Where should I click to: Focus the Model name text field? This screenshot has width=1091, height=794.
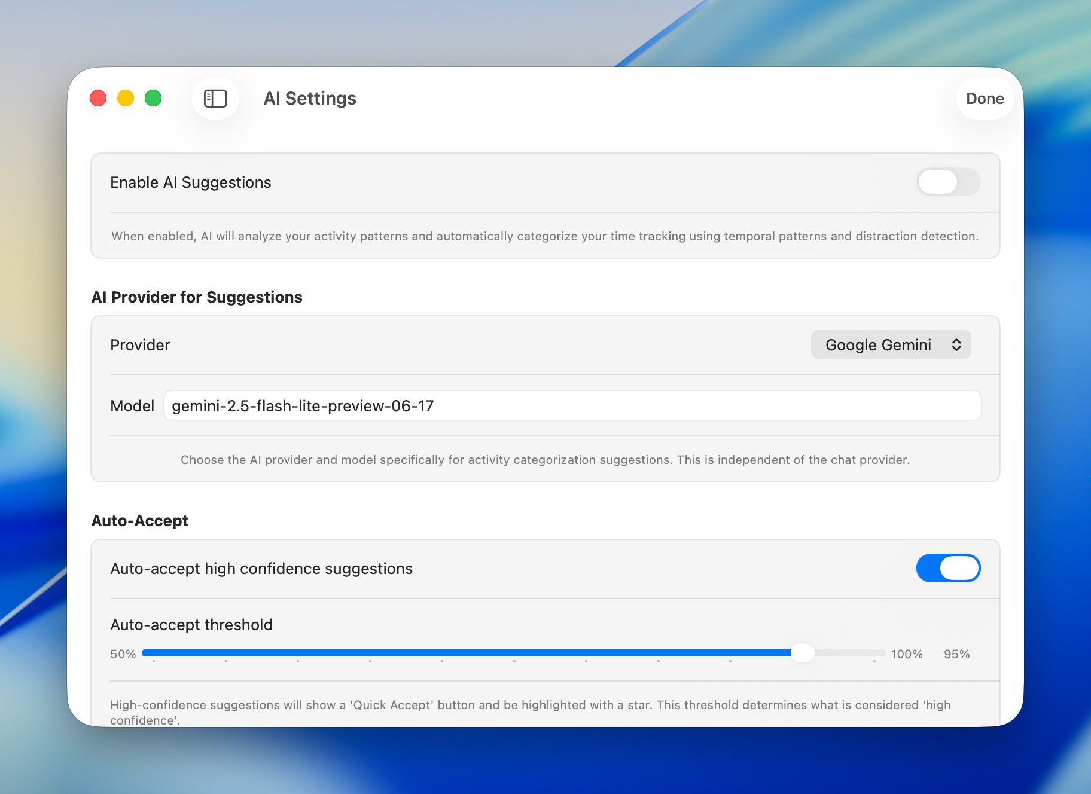[x=572, y=406]
